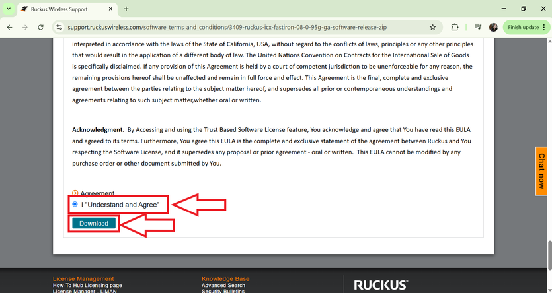
Task: Open the Chat now side tab
Action: click(x=541, y=171)
